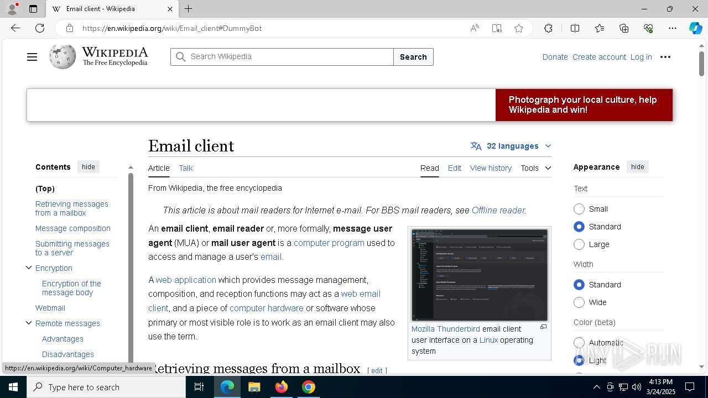View site information lock icon
708x398 pixels.
(x=69, y=28)
